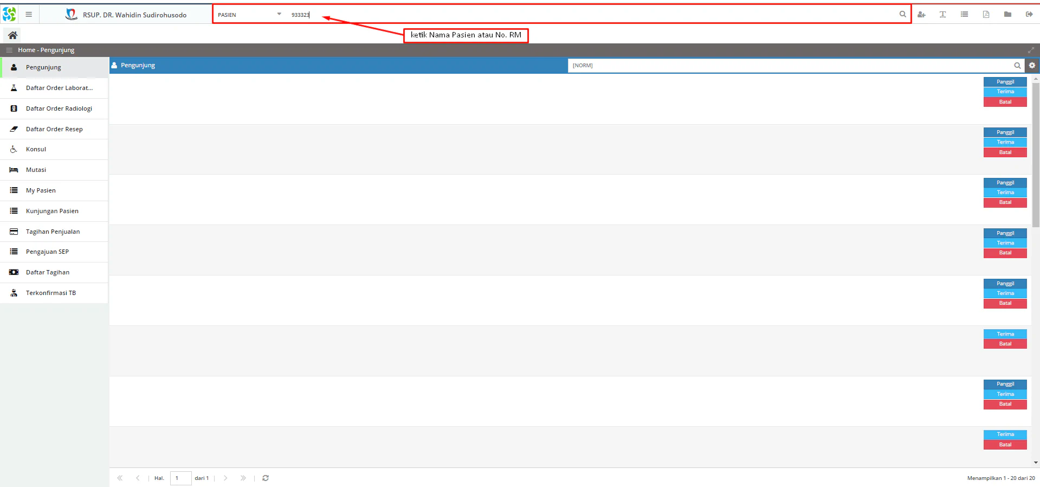This screenshot has width=1040, height=487.
Task: Click the page number input showing 1
Action: click(180, 478)
